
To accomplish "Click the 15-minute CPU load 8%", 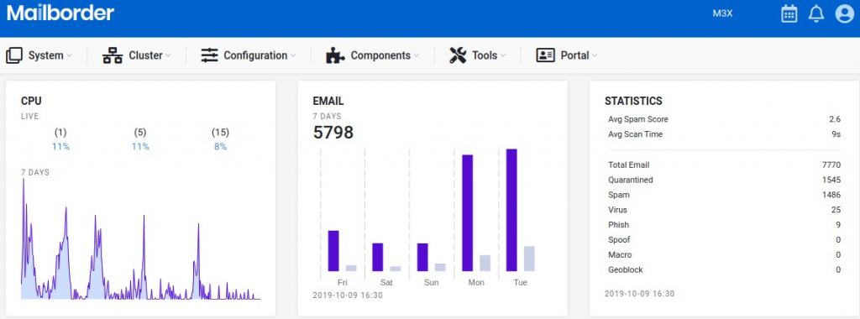I will click(x=220, y=146).
